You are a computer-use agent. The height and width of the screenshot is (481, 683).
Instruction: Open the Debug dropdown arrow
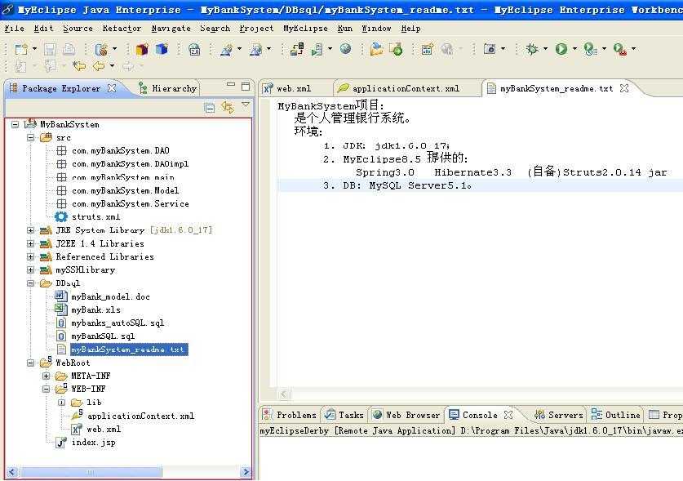(545, 49)
